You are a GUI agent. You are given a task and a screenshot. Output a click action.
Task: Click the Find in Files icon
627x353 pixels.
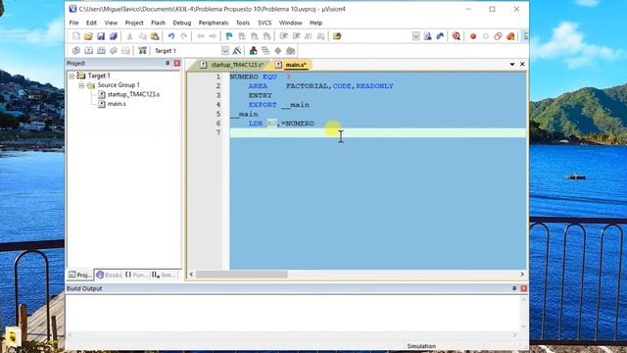click(337, 36)
